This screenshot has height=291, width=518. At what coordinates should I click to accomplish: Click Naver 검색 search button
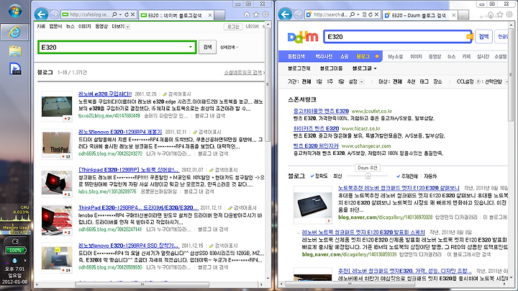207,47
